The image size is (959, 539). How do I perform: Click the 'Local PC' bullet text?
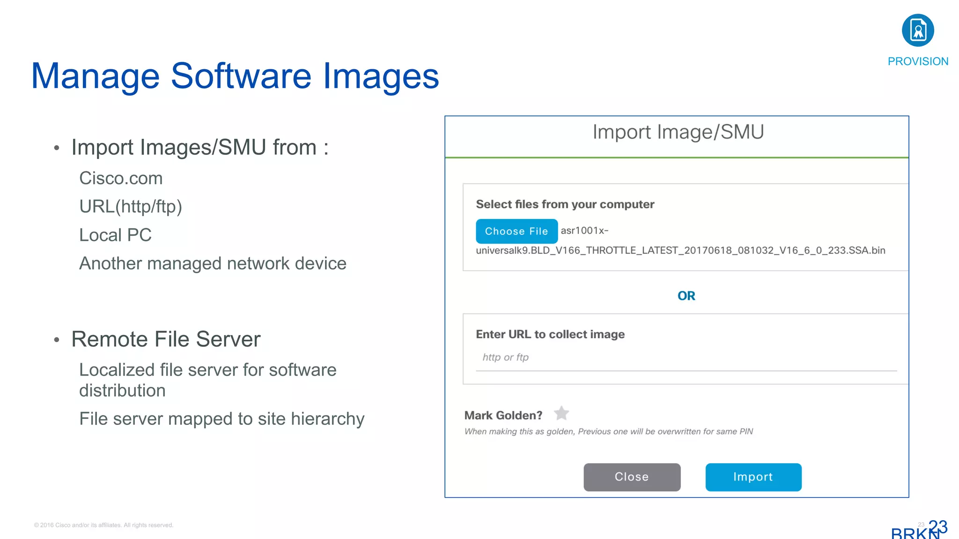click(x=115, y=235)
